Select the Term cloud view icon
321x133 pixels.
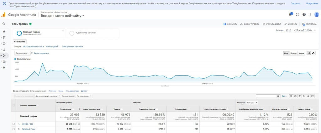[308, 96]
